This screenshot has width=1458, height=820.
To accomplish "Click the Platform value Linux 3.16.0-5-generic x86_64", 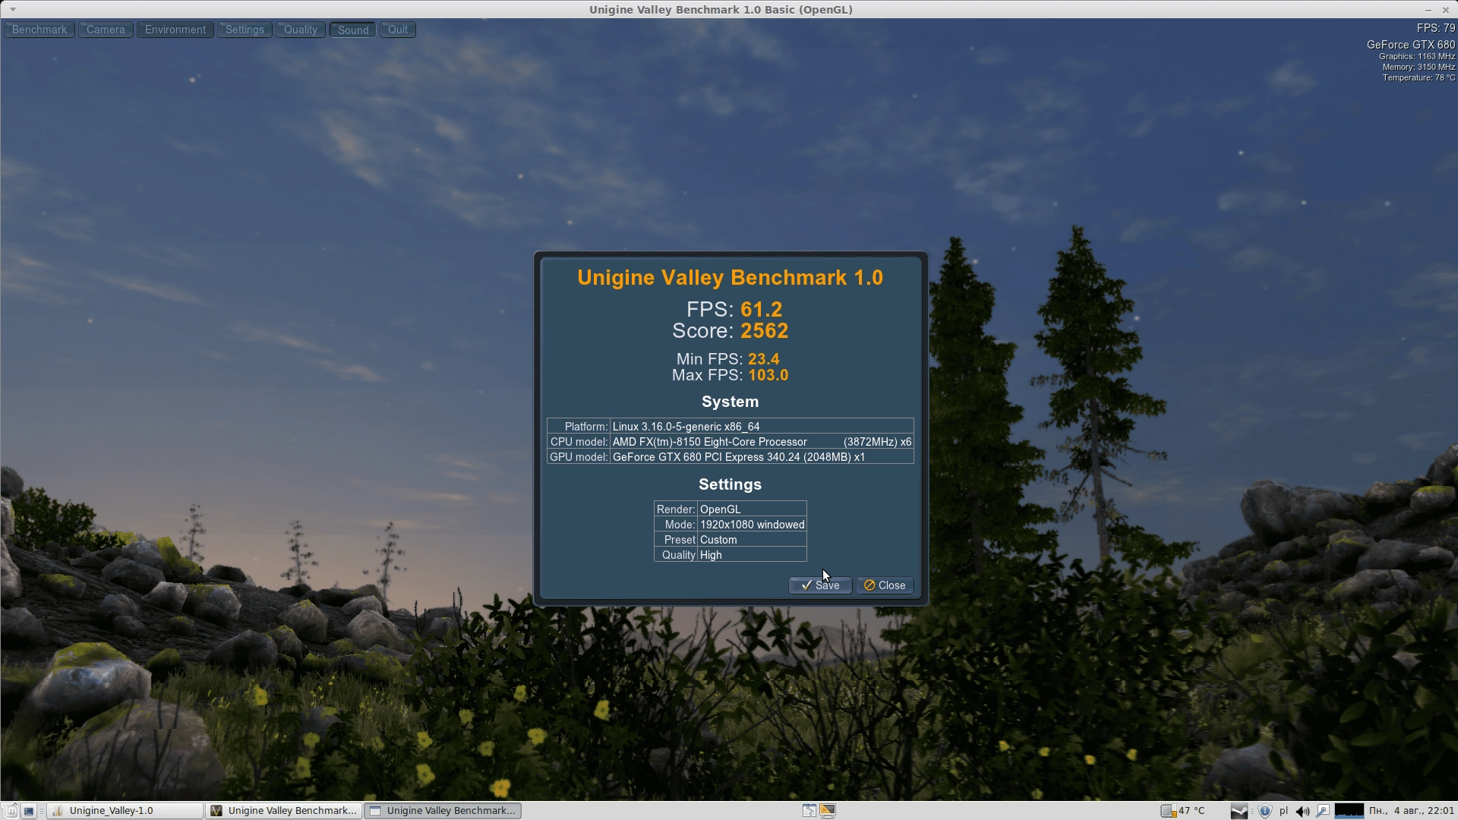I will (x=762, y=426).
